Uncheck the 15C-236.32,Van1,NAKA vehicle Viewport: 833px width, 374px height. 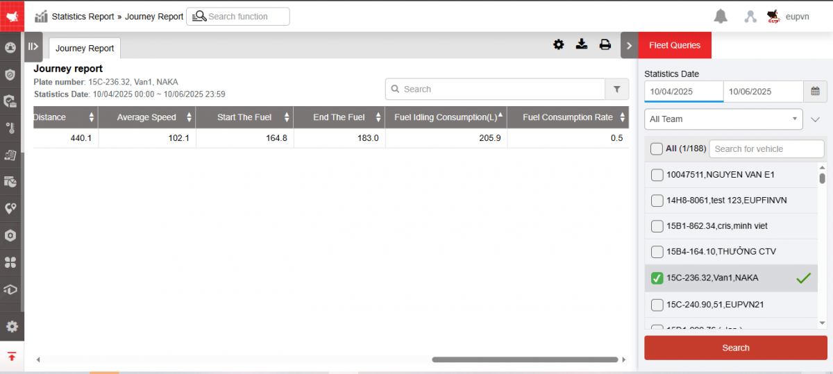tap(657, 278)
